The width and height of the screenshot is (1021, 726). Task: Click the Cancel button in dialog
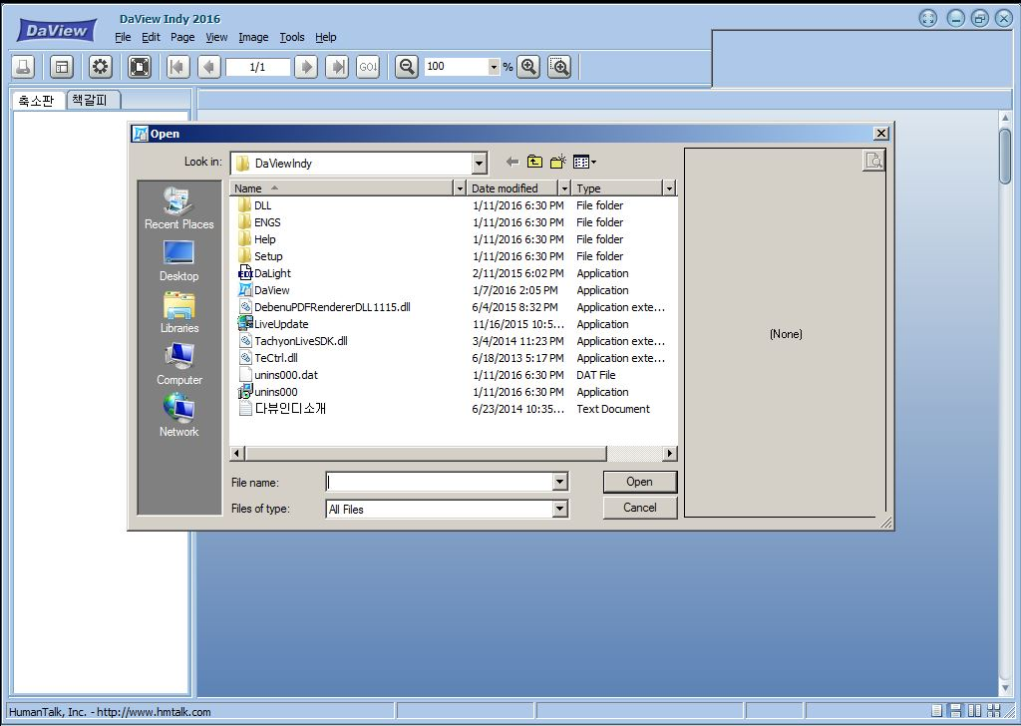coord(639,508)
